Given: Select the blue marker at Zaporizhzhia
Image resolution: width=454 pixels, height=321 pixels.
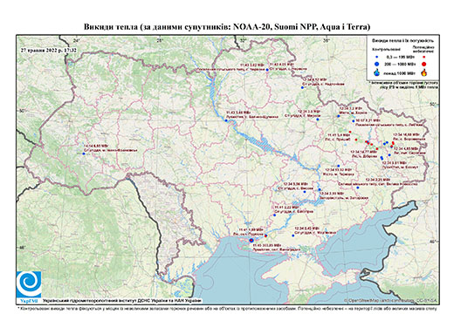Looking at the screenshot, I should tap(320, 190).
